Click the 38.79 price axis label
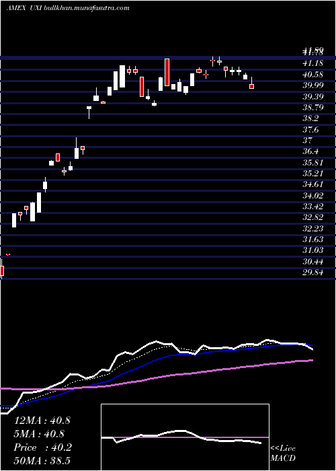Viewport: 336px width, 471px height. pos(312,107)
